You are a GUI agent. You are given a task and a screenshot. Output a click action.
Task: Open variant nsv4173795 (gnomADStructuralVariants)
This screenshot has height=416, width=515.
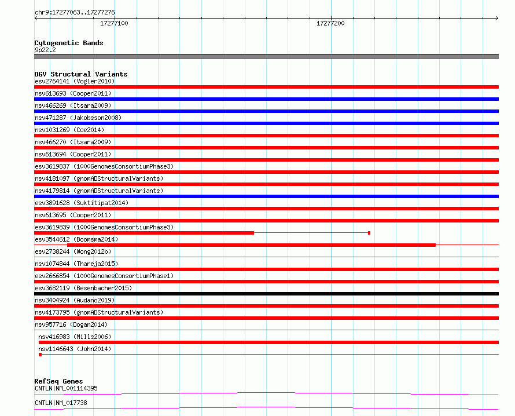99,312
